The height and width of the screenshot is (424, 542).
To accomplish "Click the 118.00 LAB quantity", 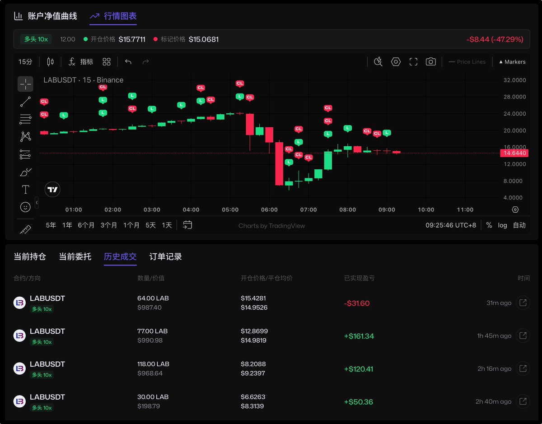I will coord(153,364).
